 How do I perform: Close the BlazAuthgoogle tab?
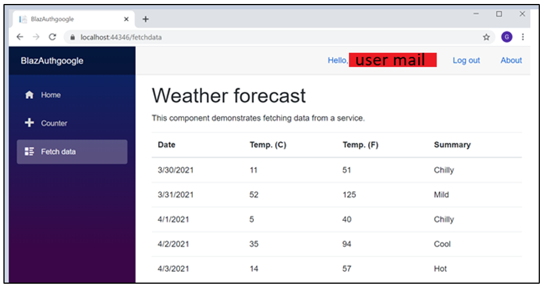pyautogui.click(x=126, y=19)
